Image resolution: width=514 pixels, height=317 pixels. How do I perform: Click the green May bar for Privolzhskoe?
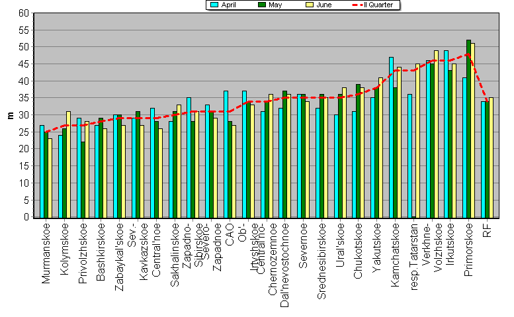[x=83, y=180]
